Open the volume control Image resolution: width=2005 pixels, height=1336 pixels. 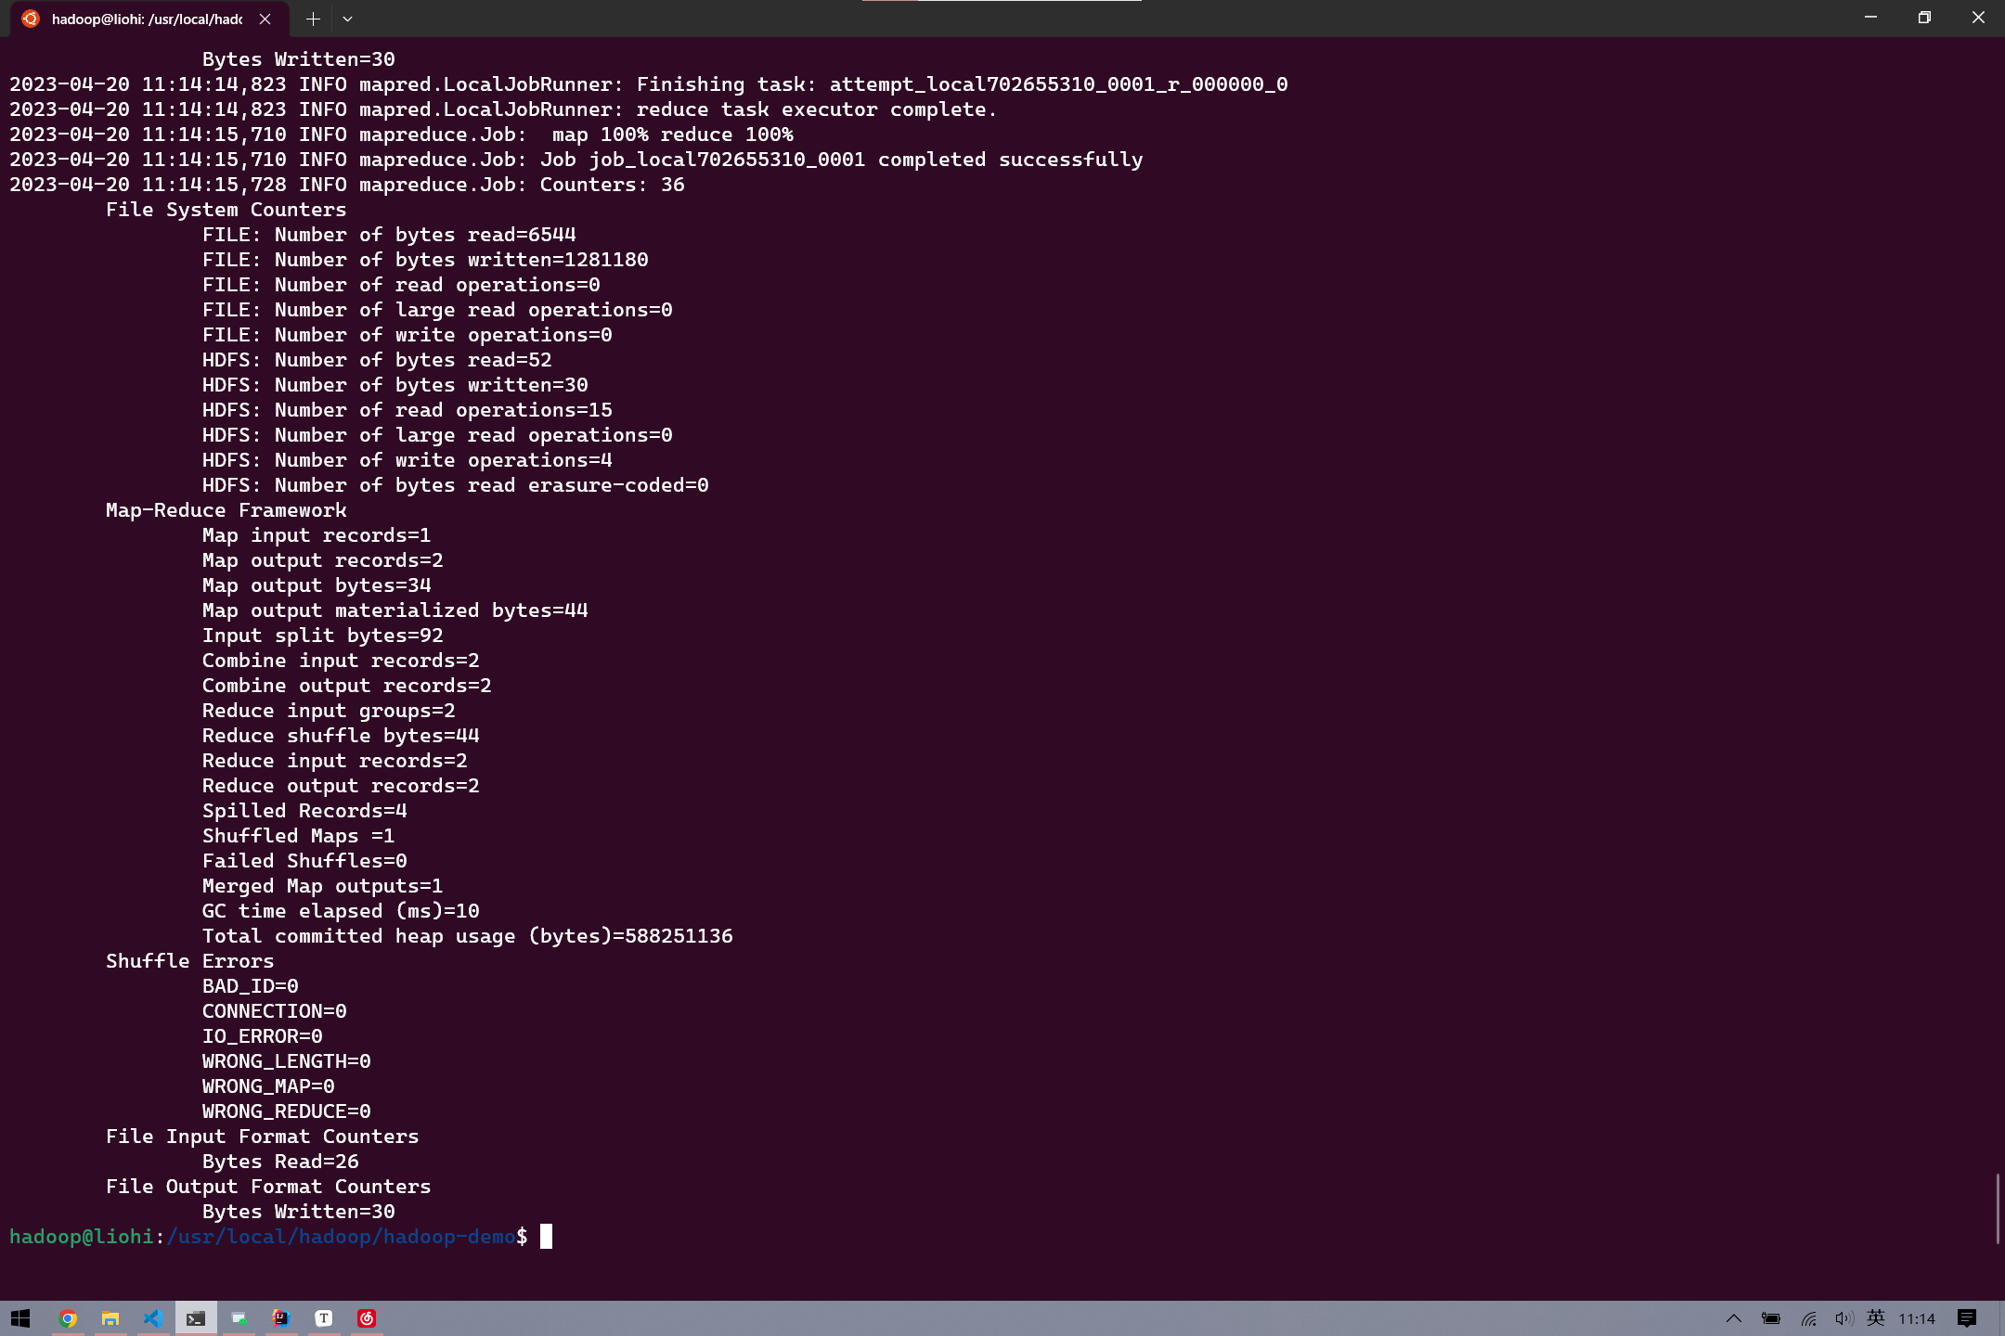click(x=1843, y=1318)
